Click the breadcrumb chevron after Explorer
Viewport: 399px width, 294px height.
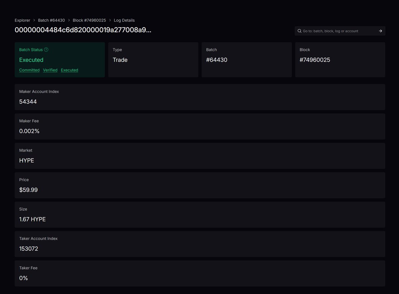click(x=34, y=20)
